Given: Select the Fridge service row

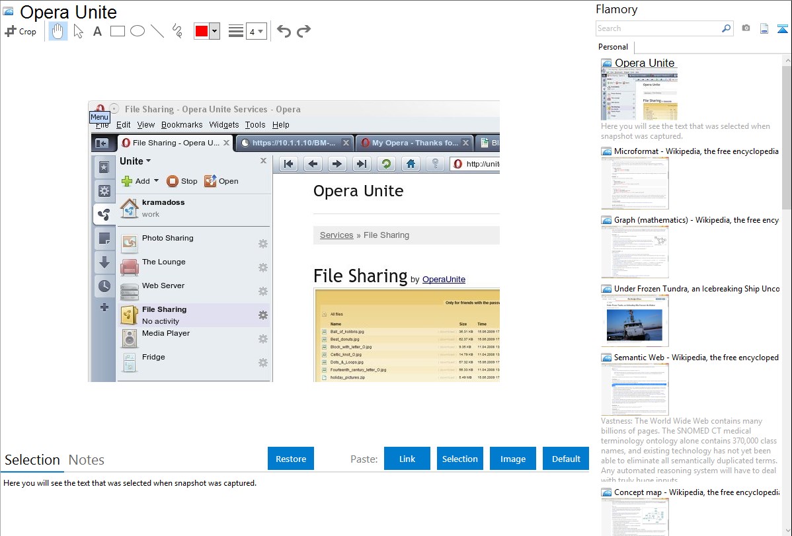Looking at the screenshot, I should pos(194,362).
